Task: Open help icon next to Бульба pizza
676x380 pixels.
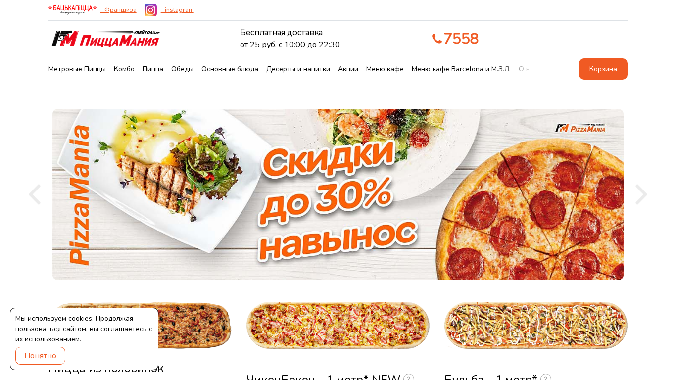Action: point(546,379)
